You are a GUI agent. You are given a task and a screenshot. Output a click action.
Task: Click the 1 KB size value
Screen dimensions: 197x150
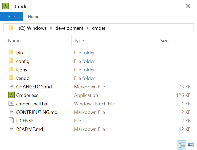coord(186,104)
